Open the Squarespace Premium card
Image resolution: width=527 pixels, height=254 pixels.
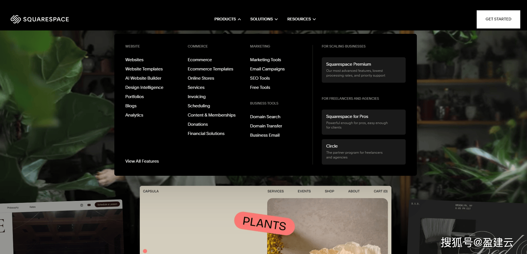[x=363, y=70]
